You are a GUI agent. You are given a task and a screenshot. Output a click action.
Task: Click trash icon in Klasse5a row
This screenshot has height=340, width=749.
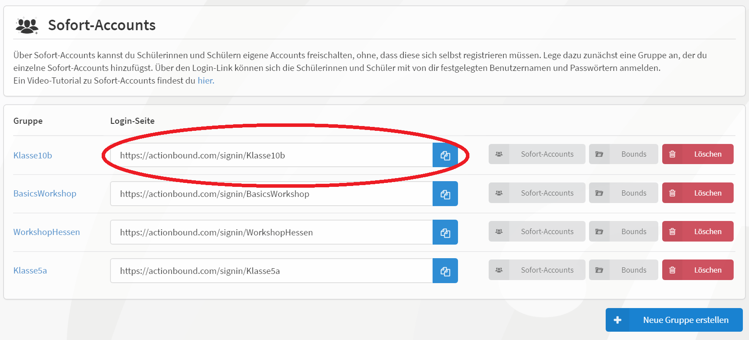click(672, 270)
